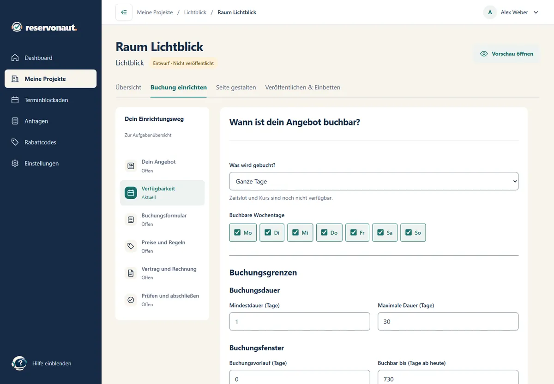Open the Seite gestalten tab

[x=236, y=87]
